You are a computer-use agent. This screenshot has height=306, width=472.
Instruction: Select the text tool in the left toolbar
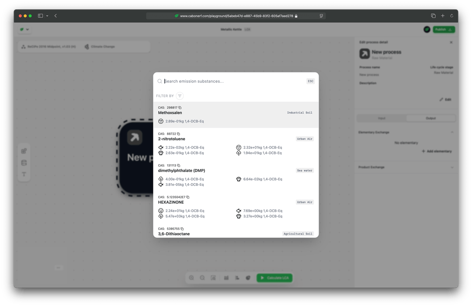(24, 174)
